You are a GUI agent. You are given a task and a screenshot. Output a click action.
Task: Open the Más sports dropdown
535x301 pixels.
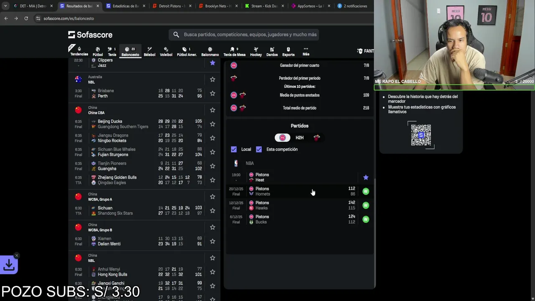coord(306,51)
